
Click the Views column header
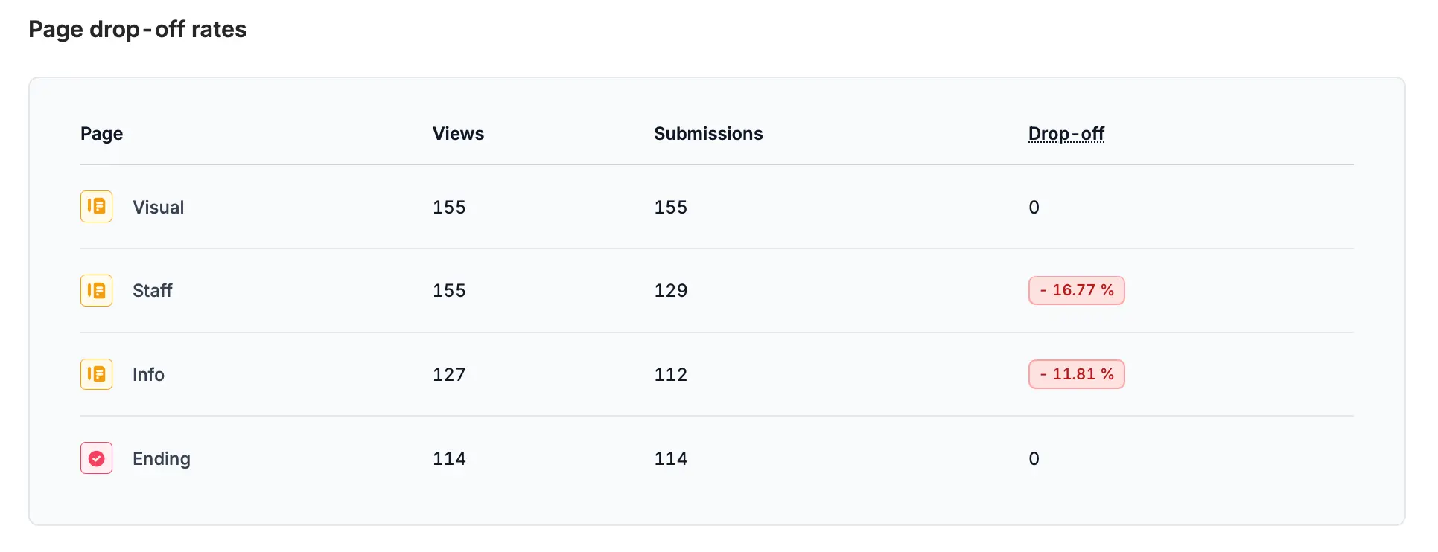[x=458, y=134]
